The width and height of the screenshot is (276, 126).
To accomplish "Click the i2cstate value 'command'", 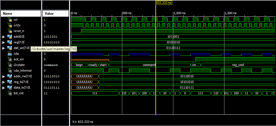I will tap(51, 65).
